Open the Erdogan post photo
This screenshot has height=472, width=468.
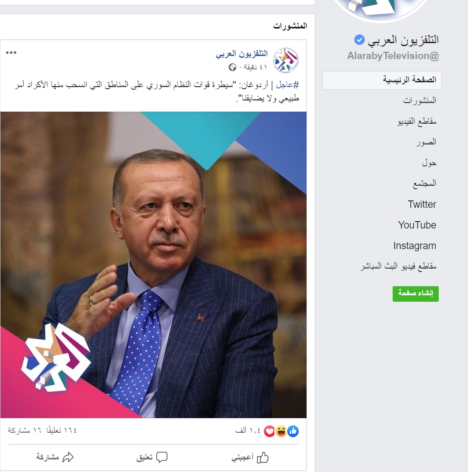coord(153,265)
